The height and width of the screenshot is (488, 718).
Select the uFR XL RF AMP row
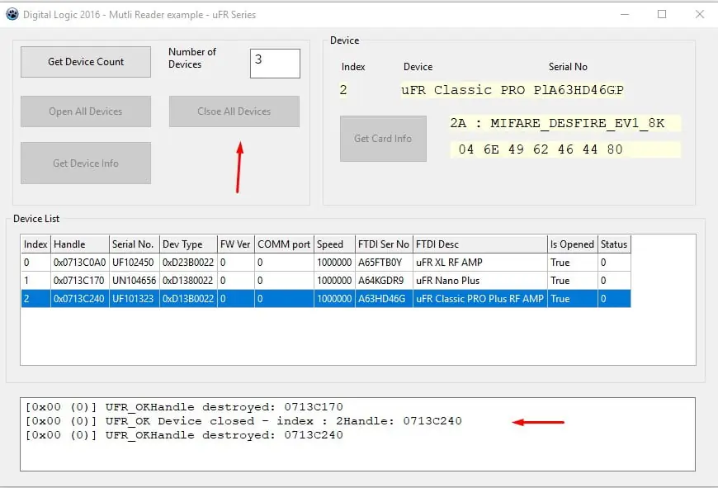[325, 263]
